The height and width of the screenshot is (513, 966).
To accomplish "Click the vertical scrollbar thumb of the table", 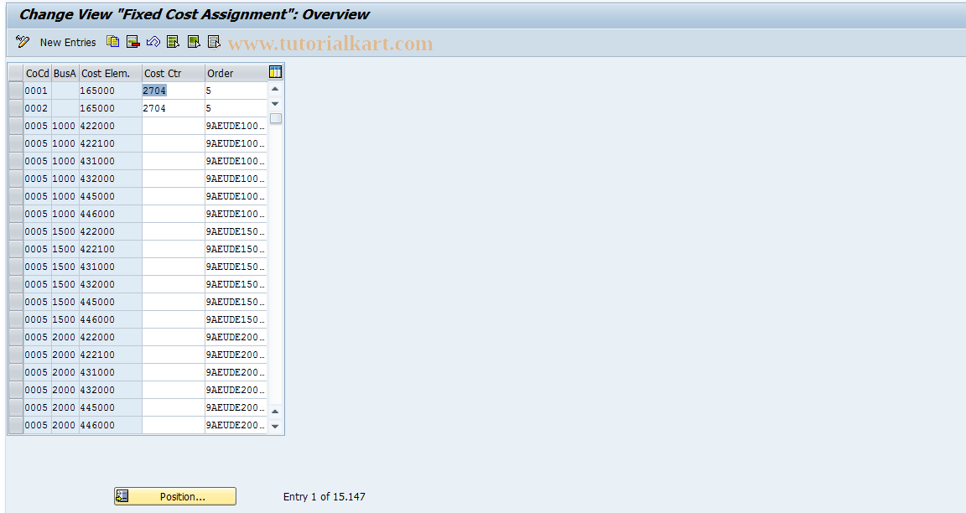I will (x=275, y=118).
